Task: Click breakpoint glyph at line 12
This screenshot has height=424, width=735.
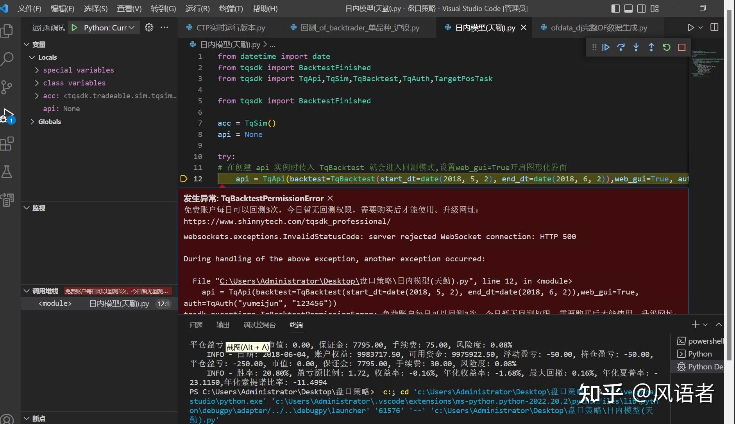Action: 184,179
